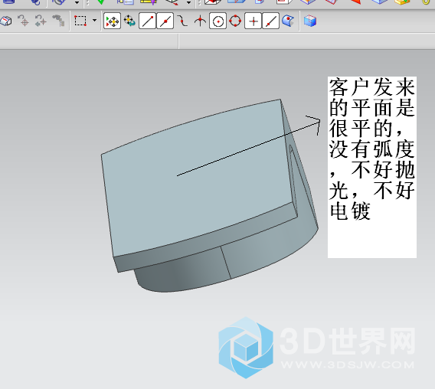
Task: Click the blue 3D cube icon
Action: coord(310,21)
